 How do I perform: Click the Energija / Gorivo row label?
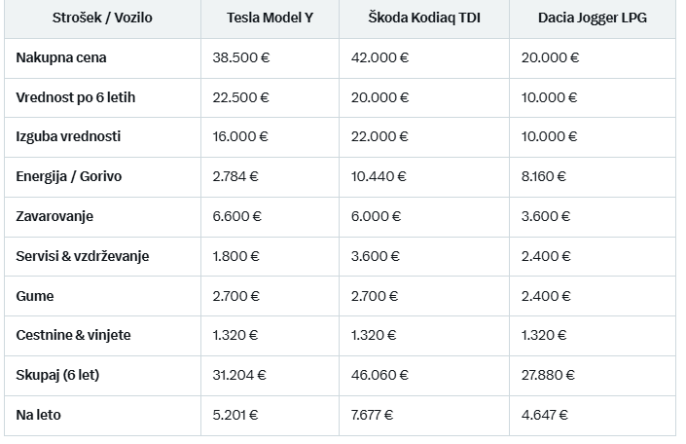69,176
